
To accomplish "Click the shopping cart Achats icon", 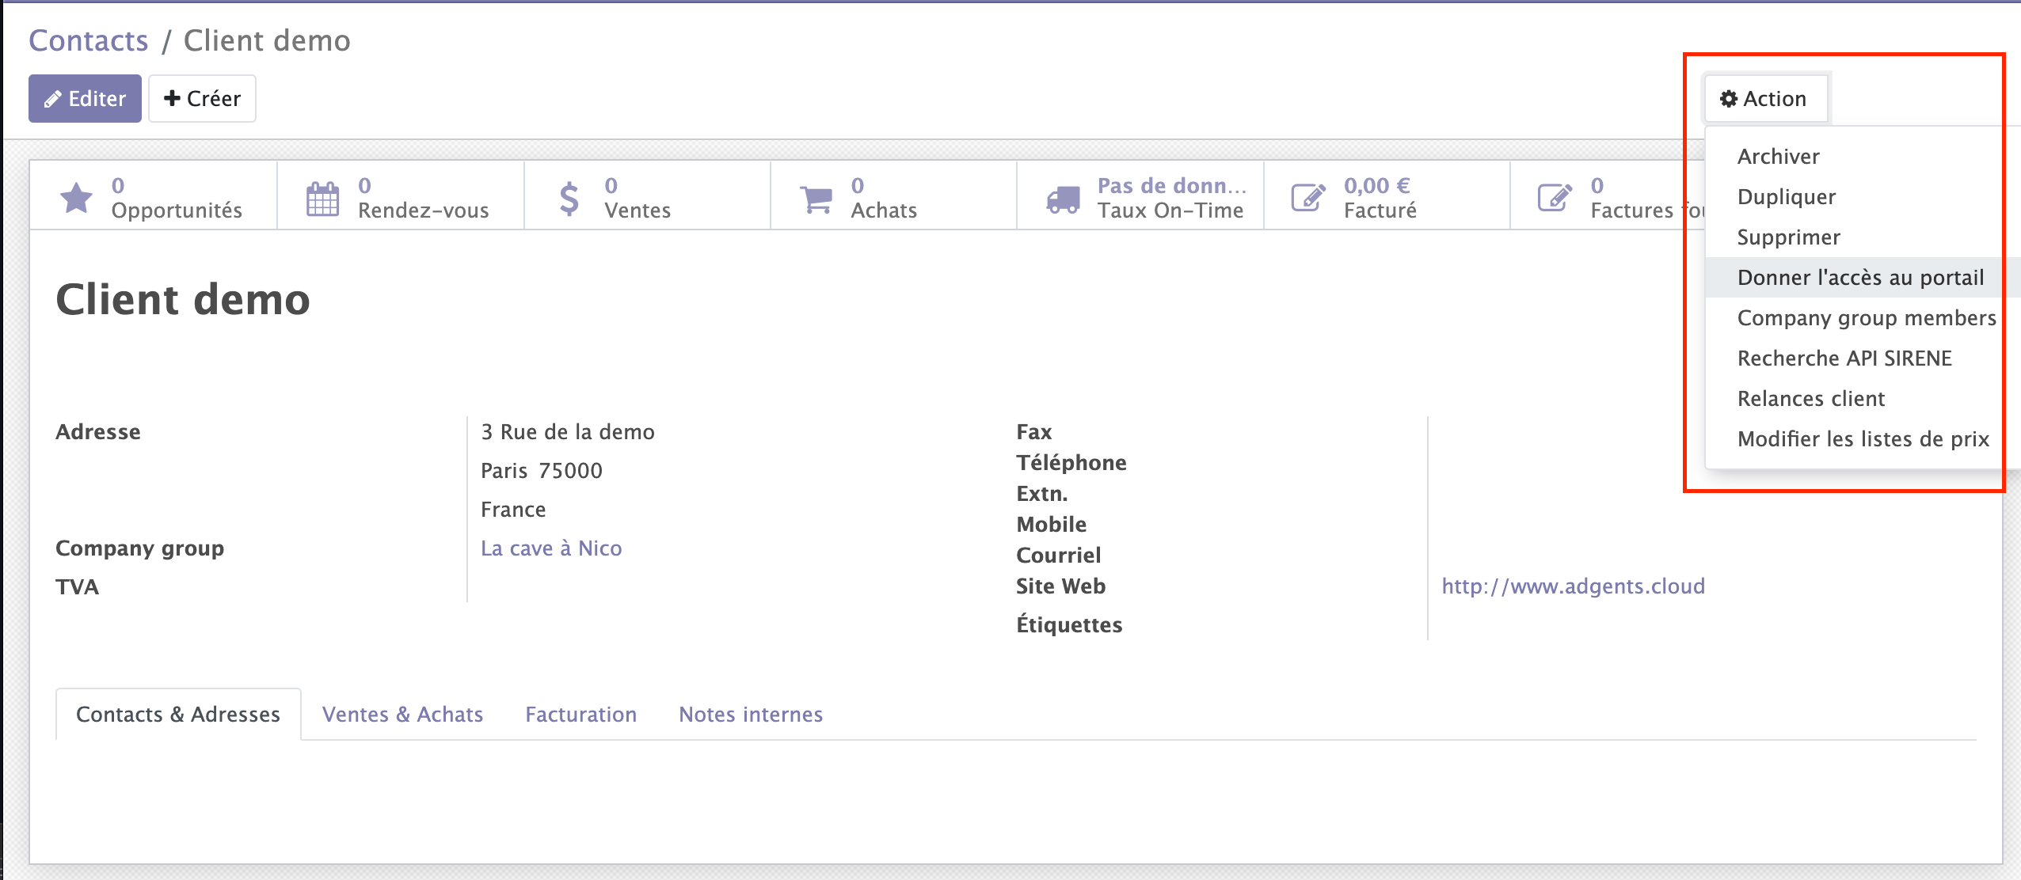I will (816, 199).
